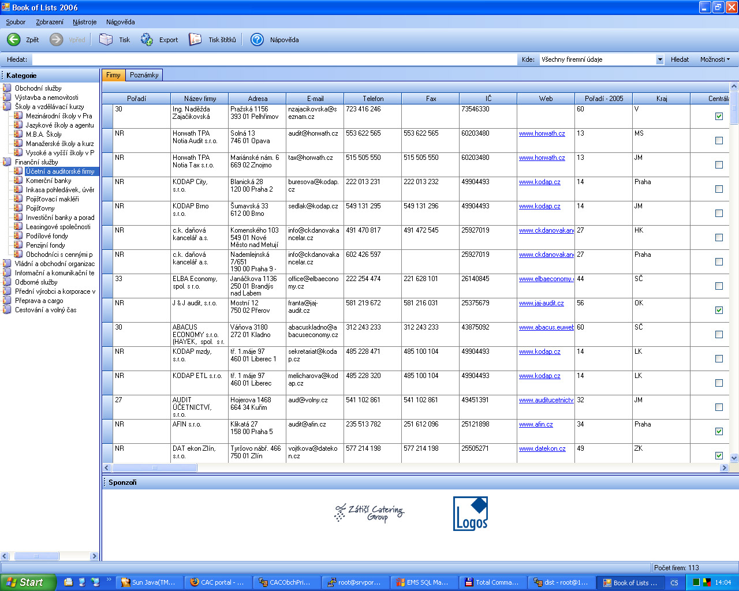Check Centrála box for Horwath TPA Notia Audit
This screenshot has width=739, height=591.
(719, 140)
